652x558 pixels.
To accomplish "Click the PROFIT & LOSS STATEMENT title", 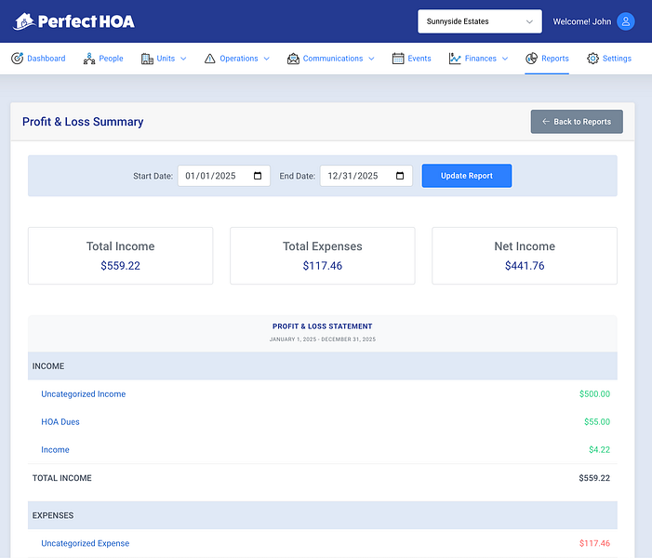I will (322, 326).
